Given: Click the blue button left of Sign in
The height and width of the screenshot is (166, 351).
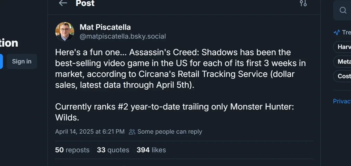Looking at the screenshot, I should pos(1,61).
